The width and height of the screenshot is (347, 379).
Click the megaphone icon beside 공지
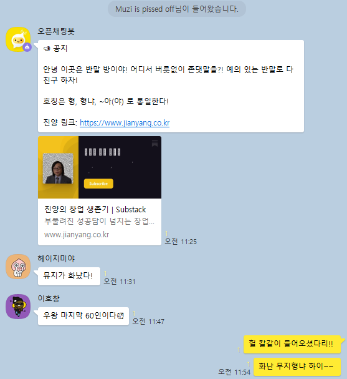[47, 49]
